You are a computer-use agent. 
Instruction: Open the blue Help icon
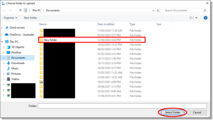pyautogui.click(x=206, y=18)
